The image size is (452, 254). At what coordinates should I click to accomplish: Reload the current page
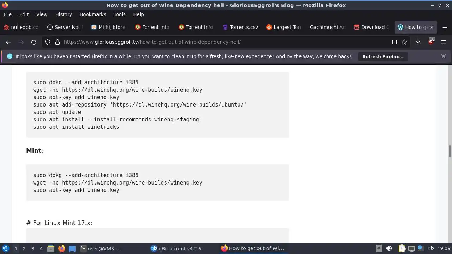click(x=34, y=42)
